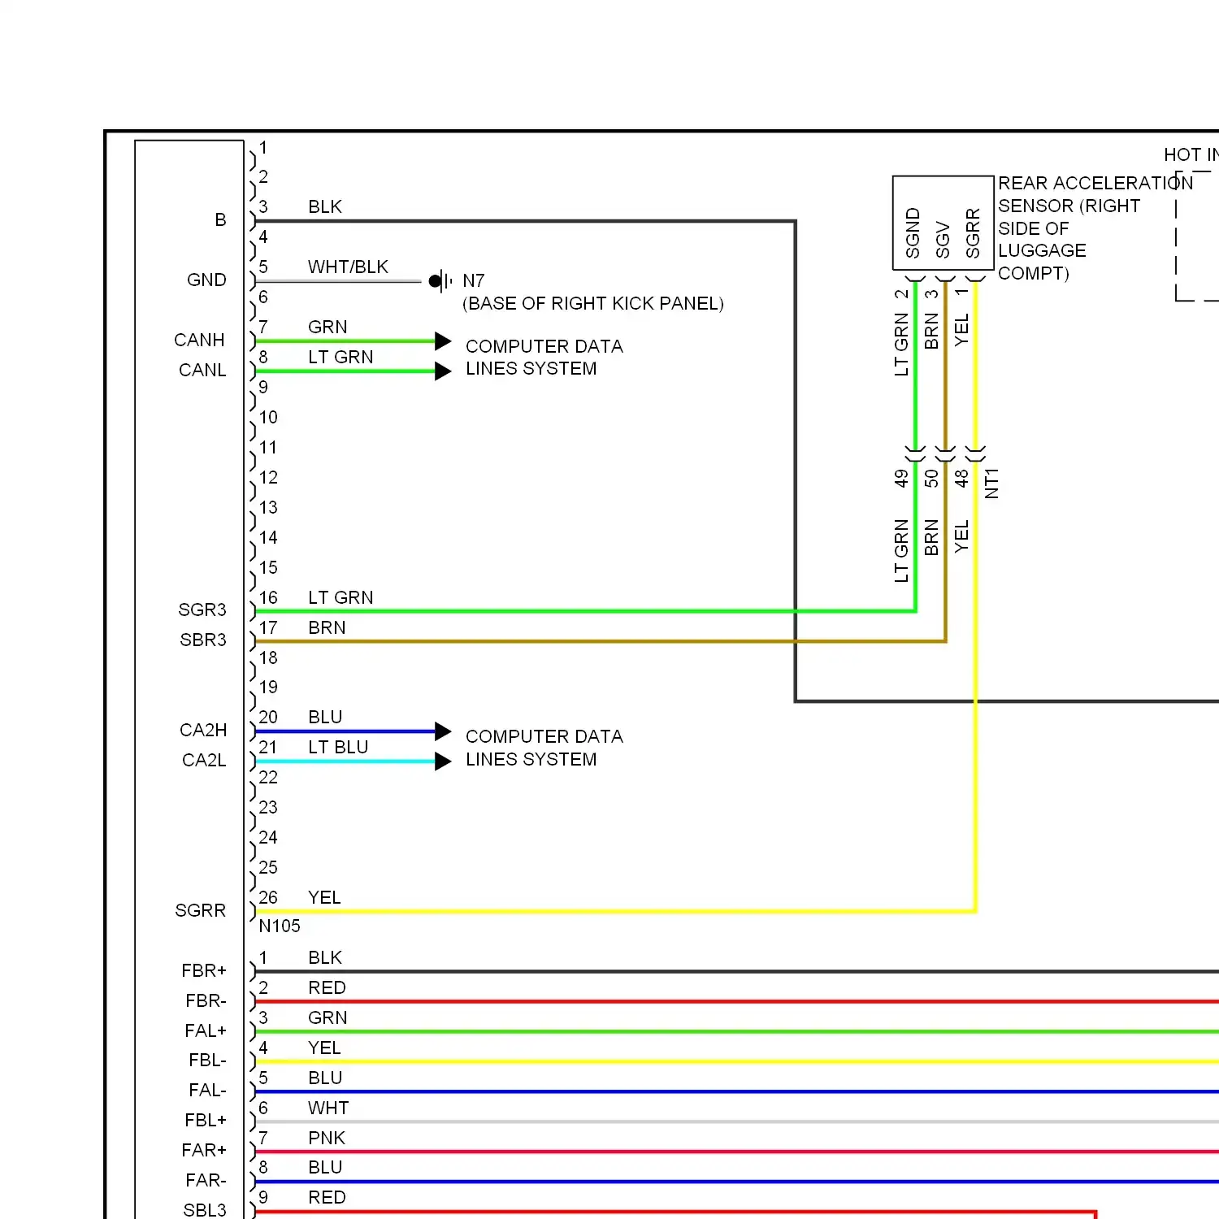
Task: Click the B pin label on module
Action: click(x=220, y=220)
